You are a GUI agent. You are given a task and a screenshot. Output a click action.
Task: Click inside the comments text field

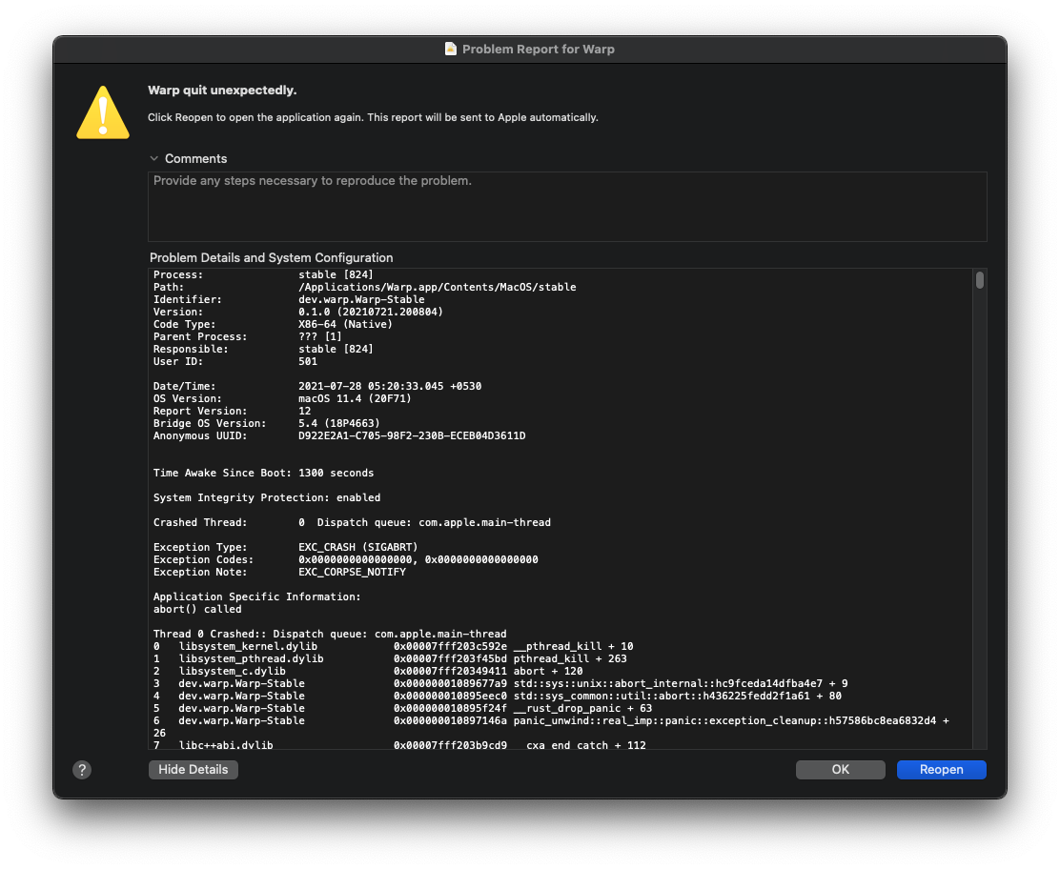567,205
